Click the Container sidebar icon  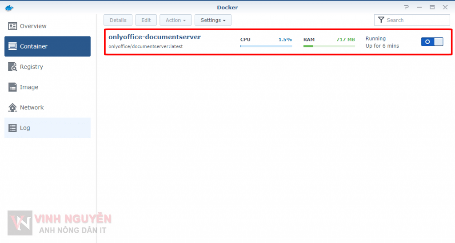[12, 46]
